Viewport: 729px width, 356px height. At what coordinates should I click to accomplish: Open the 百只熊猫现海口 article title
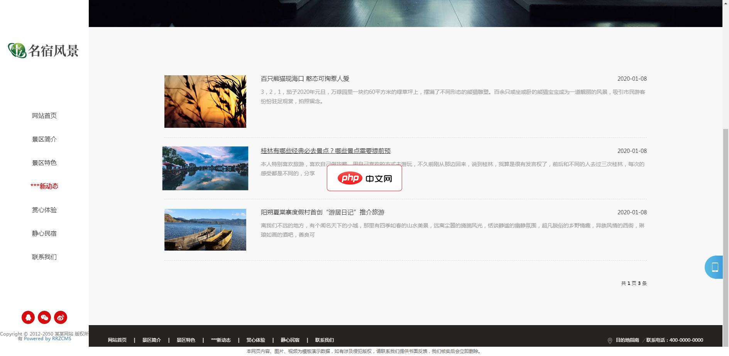(x=305, y=79)
